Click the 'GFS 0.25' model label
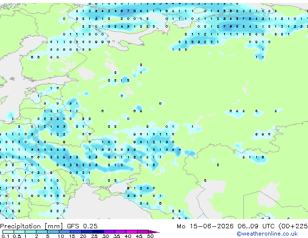Viewport: 308px width, 238px height. coord(82,226)
